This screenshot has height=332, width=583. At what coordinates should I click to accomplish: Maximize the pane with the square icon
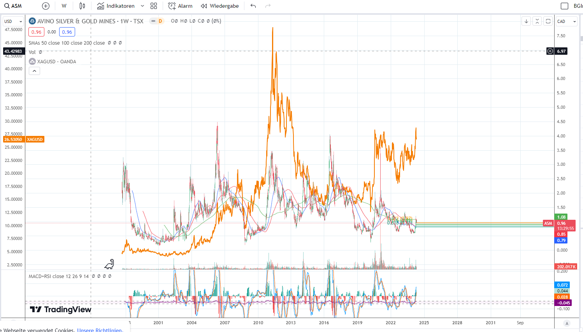click(x=548, y=21)
